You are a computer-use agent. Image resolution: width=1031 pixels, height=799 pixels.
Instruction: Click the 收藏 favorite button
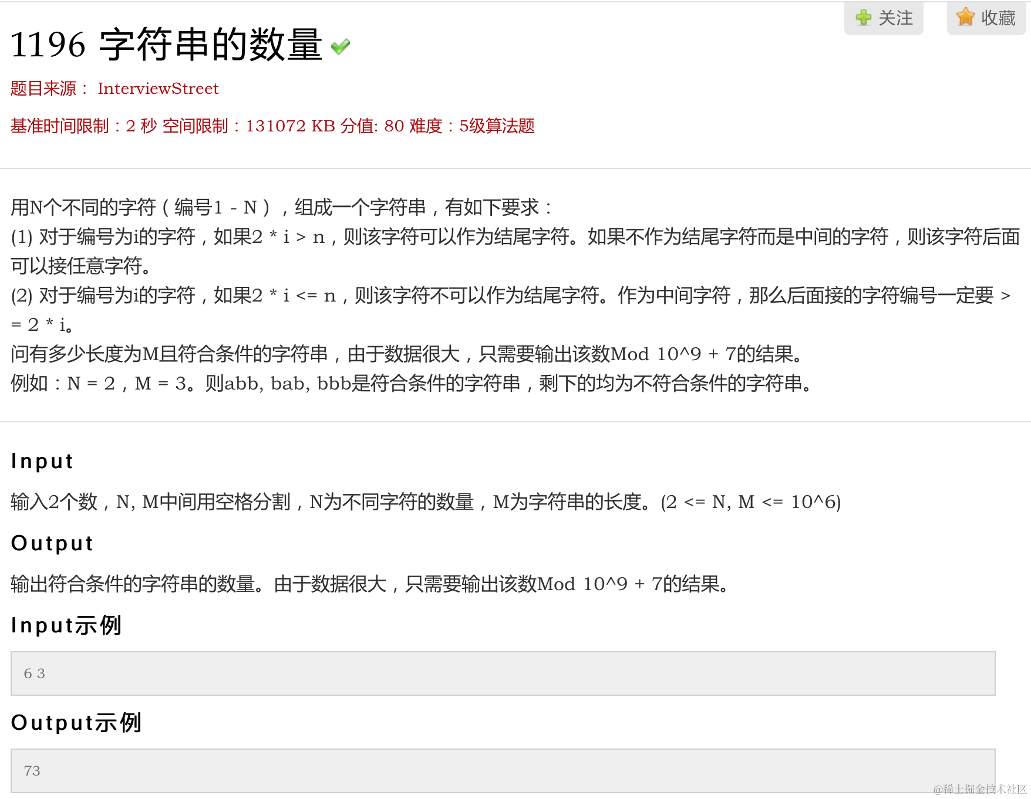coord(986,18)
